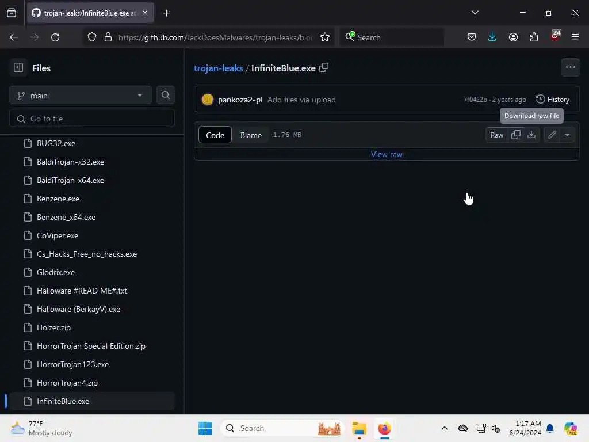
Task: Open Firefox hamburger application menu
Action: [x=575, y=37]
